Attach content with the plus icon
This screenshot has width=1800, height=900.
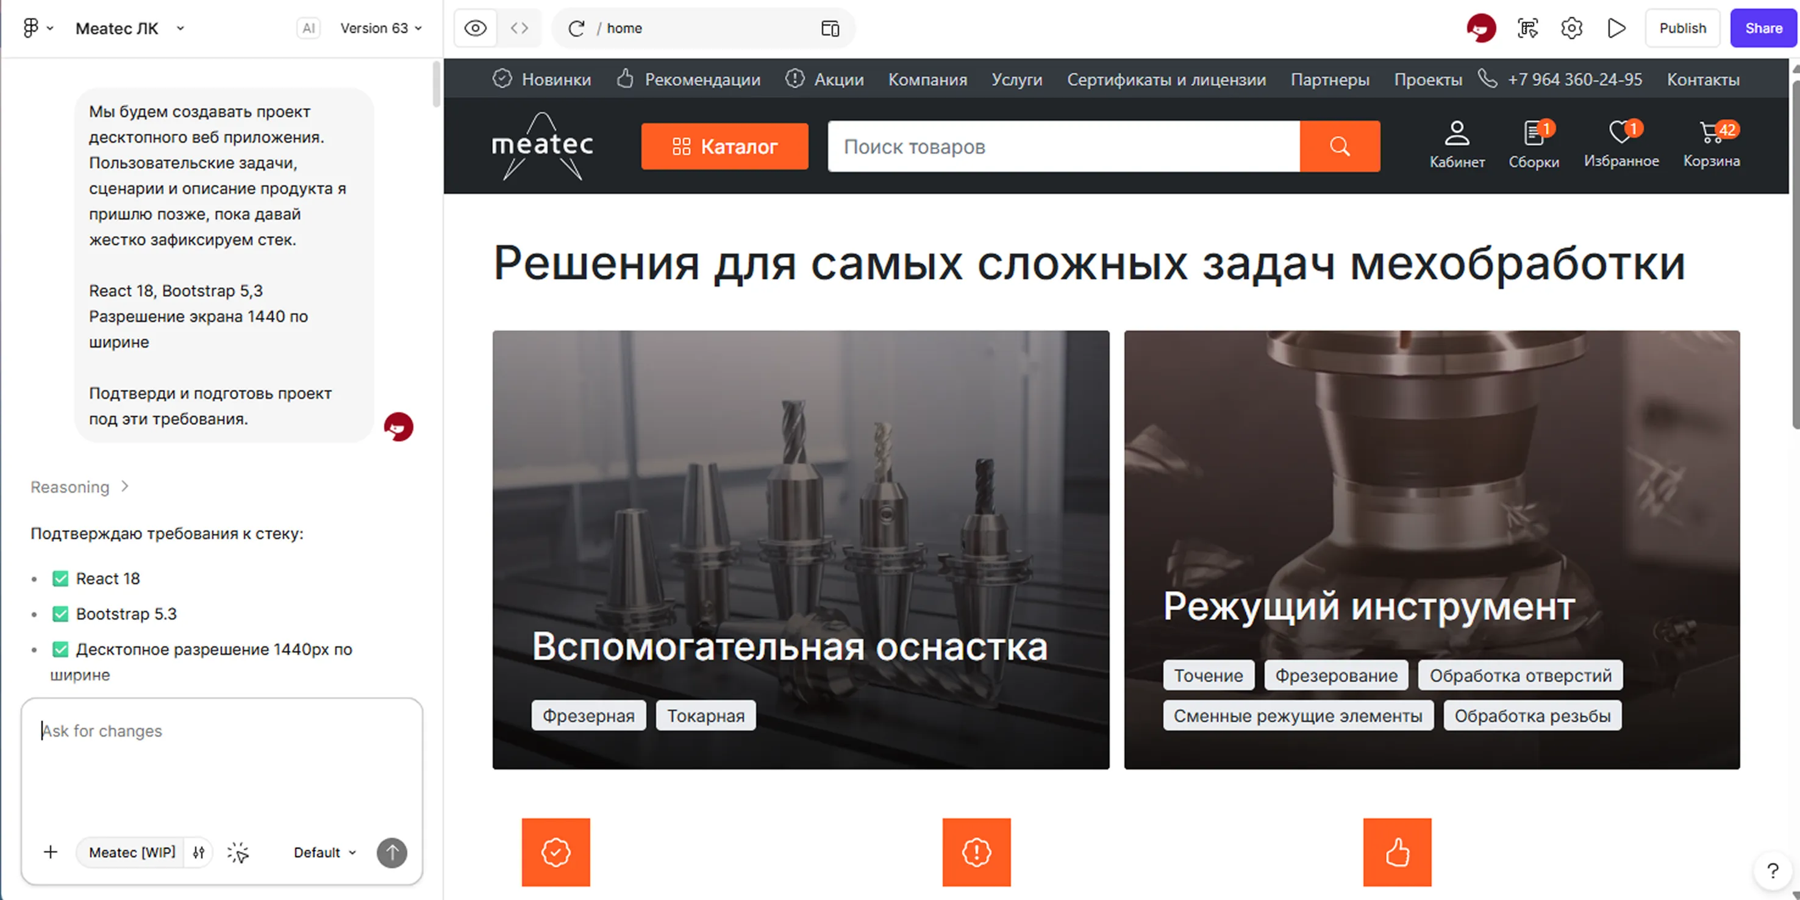point(51,852)
